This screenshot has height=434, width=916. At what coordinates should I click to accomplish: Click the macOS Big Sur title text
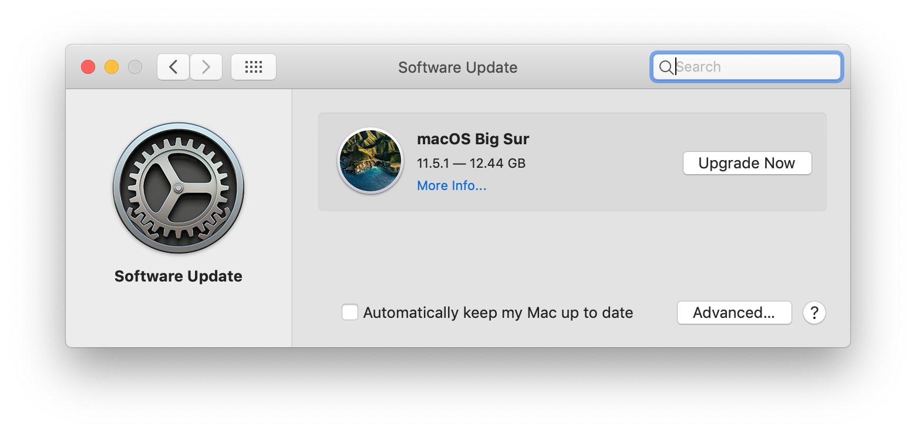pyautogui.click(x=473, y=139)
